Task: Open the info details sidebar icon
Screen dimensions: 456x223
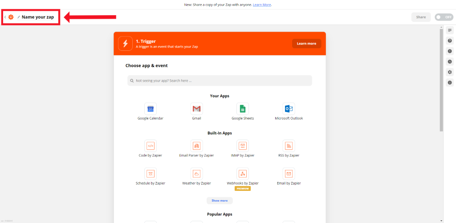Action: [450, 83]
